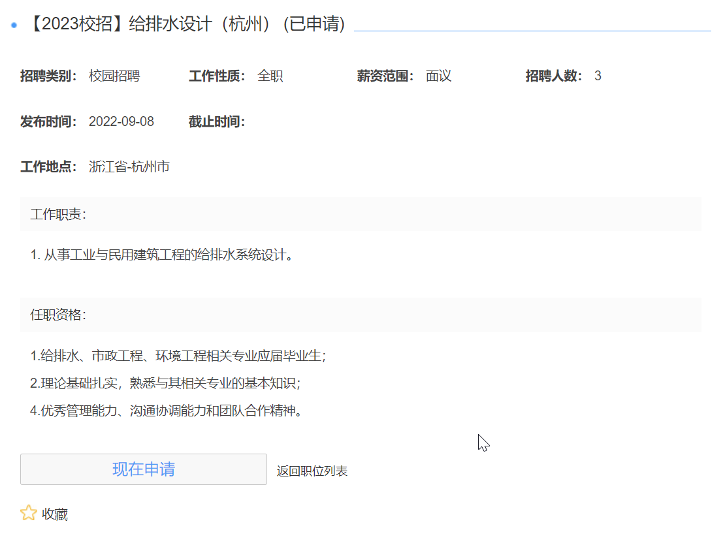Click the blue bullet before the title
The image size is (723, 545).
[x=14, y=25]
